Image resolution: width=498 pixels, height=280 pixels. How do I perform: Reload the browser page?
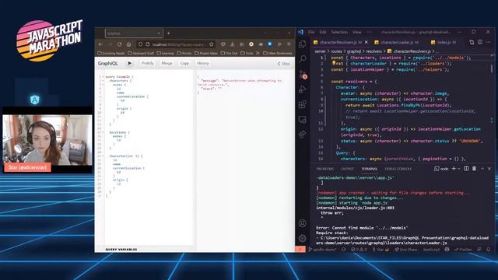[119, 44]
